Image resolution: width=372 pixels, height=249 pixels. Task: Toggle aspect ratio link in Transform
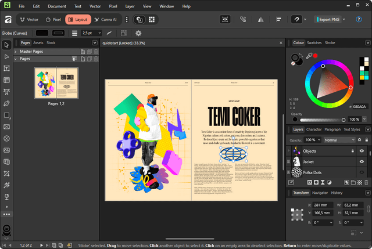pos(368,209)
